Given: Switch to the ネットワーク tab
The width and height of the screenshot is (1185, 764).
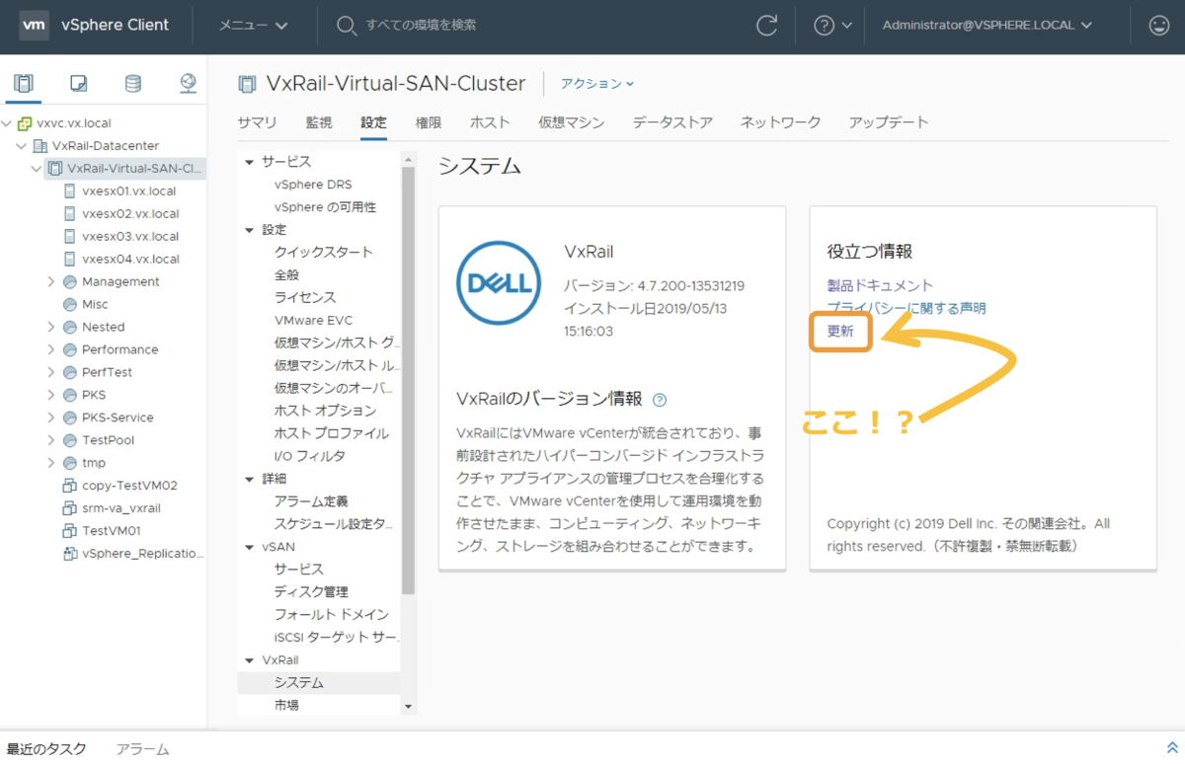Looking at the screenshot, I should pos(780,122).
